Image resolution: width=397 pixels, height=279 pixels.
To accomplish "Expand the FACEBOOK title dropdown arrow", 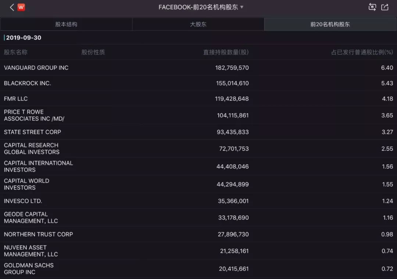I will [x=242, y=7].
